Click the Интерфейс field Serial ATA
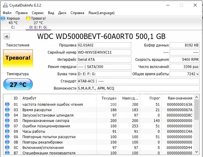This screenshot has width=203, height=157. click(x=104, y=60)
